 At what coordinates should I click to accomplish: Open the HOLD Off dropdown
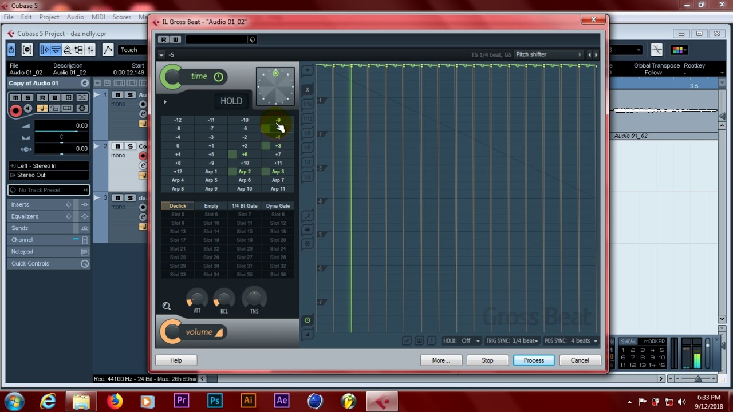[462, 341]
